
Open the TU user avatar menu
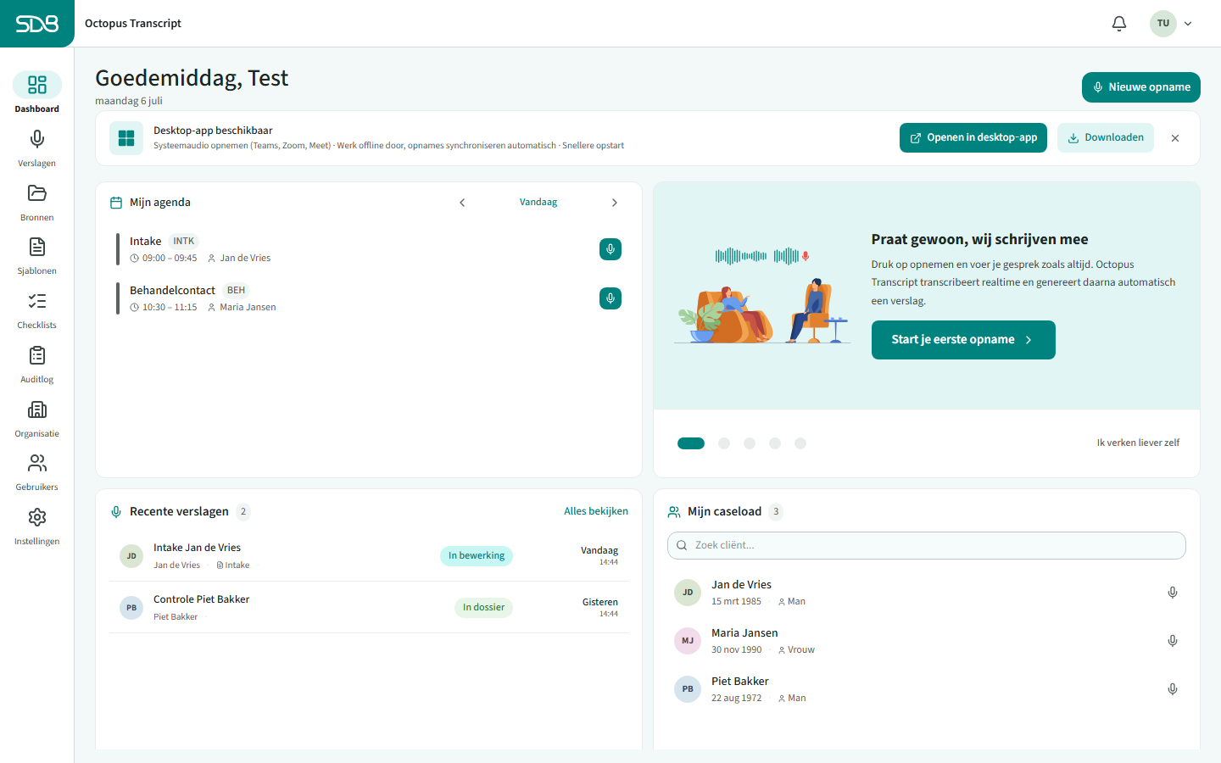point(1171,24)
